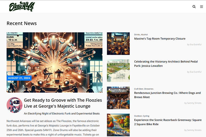
Task: Open 'Get Ready to Groove with The Floozies' headline
Action: pos(63,103)
